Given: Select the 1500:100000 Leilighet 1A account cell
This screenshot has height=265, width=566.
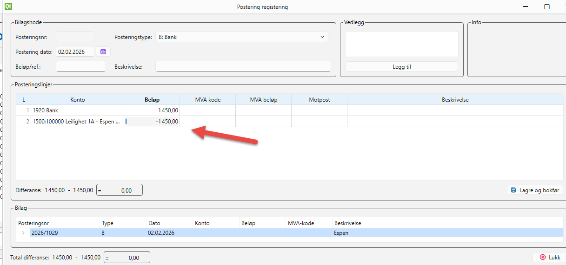Looking at the screenshot, I should coord(78,122).
